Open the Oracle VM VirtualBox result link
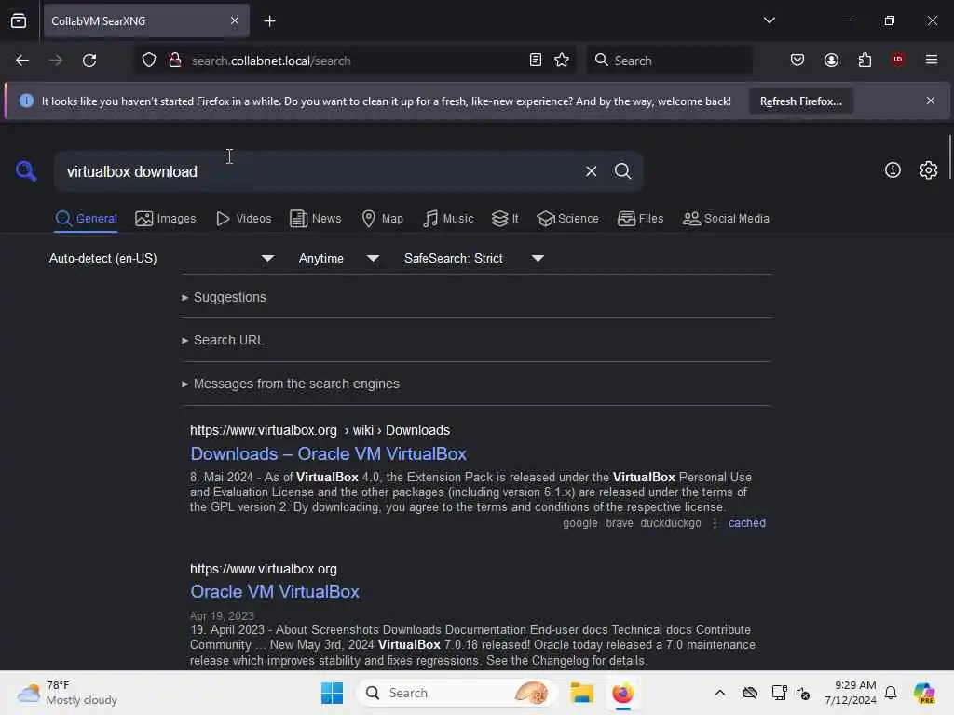954x715 pixels. (x=275, y=591)
